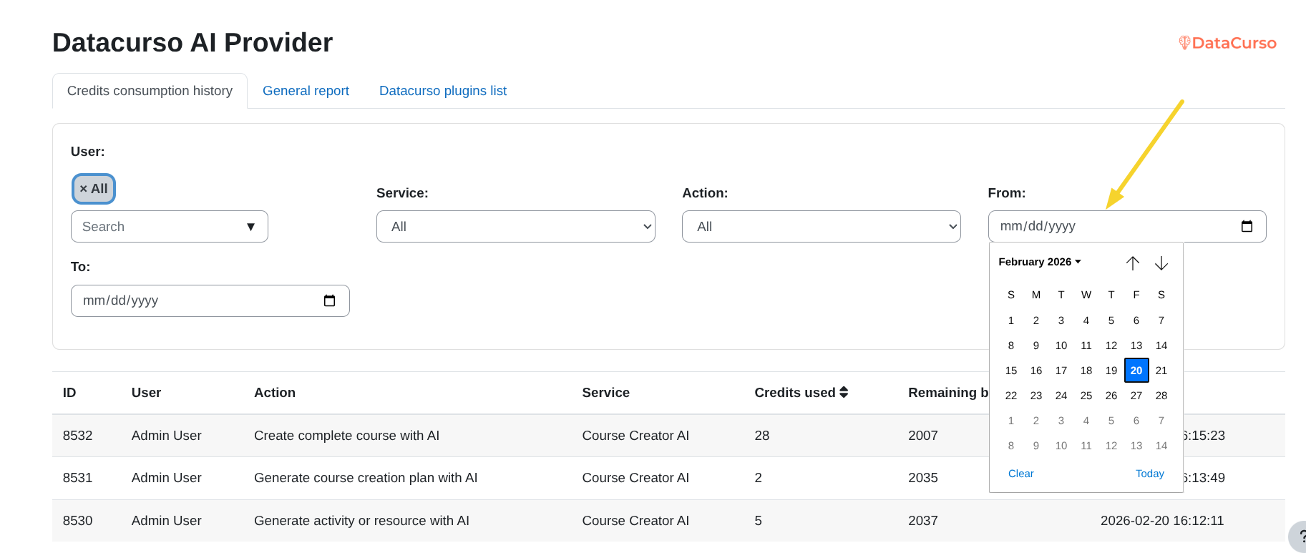
Task: Expand the Action dropdown
Action: 821,227
